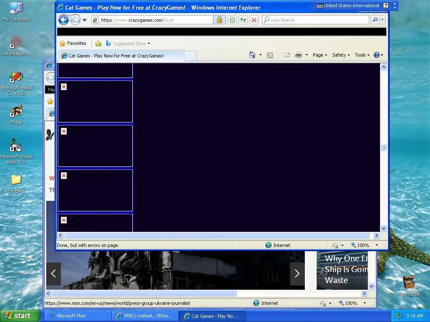The height and width of the screenshot is (322, 430).
Task: Click scroll up arrow in the Cat Games window
Action: point(383,67)
